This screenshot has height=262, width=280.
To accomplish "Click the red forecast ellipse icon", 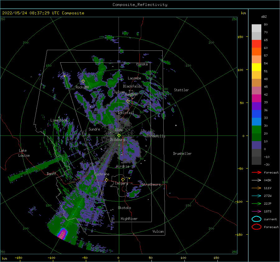I will coord(256,227).
